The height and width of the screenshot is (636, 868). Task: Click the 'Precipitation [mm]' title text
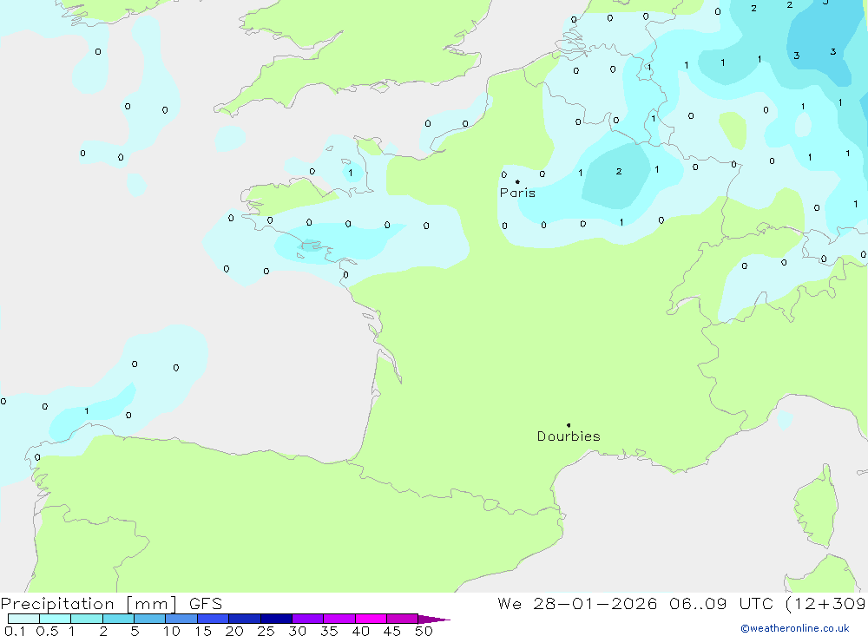[x=89, y=604]
